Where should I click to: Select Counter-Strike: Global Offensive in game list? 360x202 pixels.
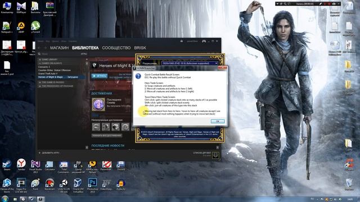(55, 70)
